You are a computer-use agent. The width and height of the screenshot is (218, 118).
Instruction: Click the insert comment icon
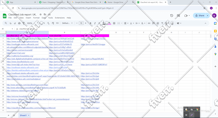click(154, 23)
